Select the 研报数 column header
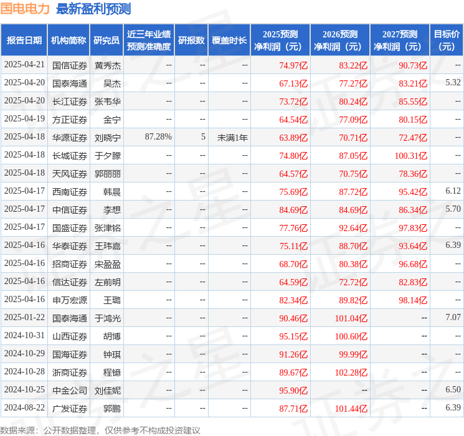Image resolution: width=464 pixels, height=436 pixels. [191, 40]
